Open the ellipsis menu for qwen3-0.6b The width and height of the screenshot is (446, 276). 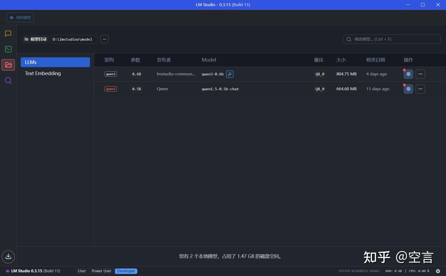point(420,74)
